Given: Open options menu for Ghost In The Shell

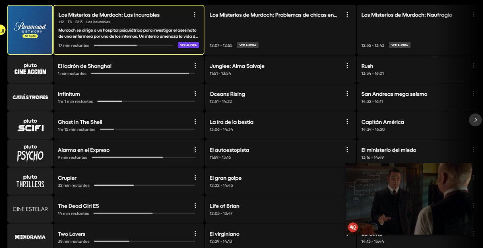Looking at the screenshot, I should click(195, 122).
